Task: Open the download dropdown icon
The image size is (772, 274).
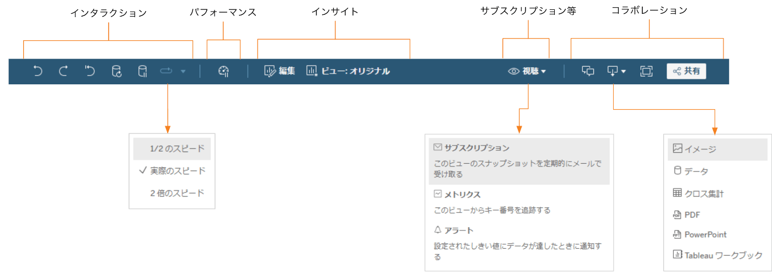Action: point(616,71)
